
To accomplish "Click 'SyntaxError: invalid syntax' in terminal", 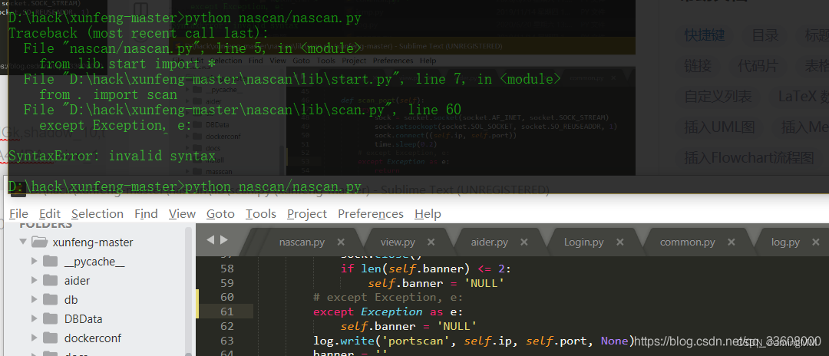I will pos(112,157).
